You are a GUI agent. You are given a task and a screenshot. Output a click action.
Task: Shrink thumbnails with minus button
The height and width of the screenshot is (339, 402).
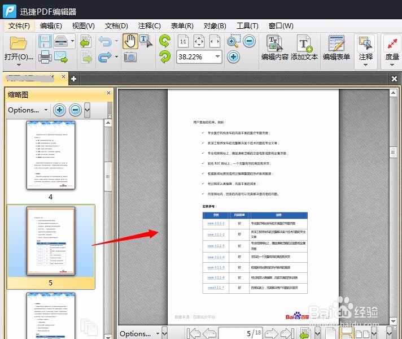[x=76, y=110]
